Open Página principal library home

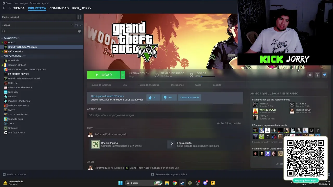(38, 17)
